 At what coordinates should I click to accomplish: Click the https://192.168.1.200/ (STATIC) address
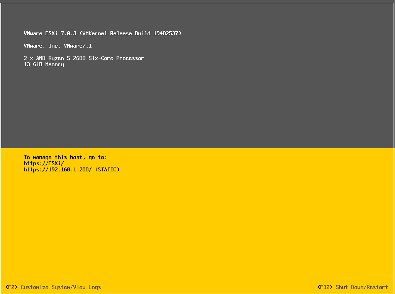pos(71,169)
